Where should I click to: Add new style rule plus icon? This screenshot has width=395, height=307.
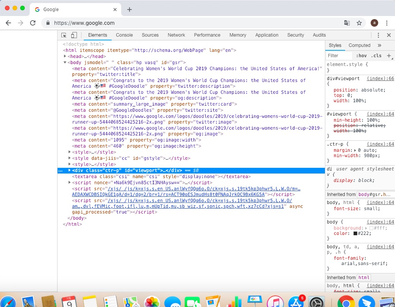tap(389, 56)
